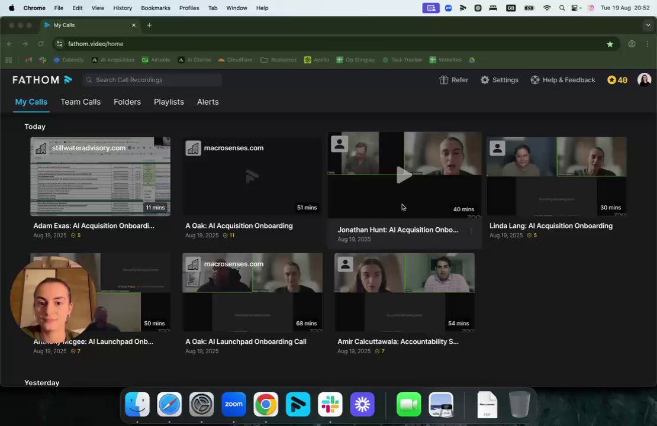Open the Bookmarks menu in menu bar

[156, 8]
